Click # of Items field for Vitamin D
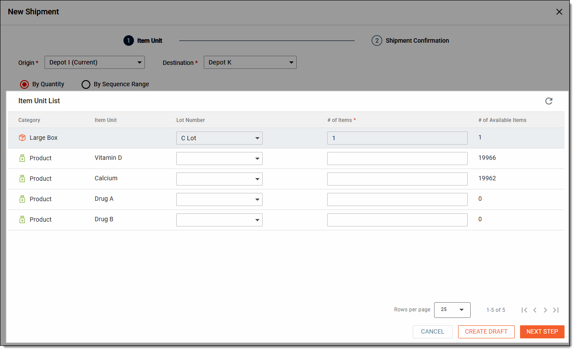Viewport: 575px width, 351px height. [397, 159]
